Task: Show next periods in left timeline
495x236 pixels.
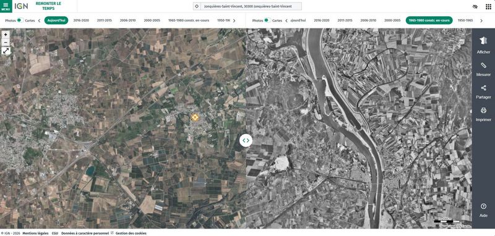Action: [x=234, y=20]
